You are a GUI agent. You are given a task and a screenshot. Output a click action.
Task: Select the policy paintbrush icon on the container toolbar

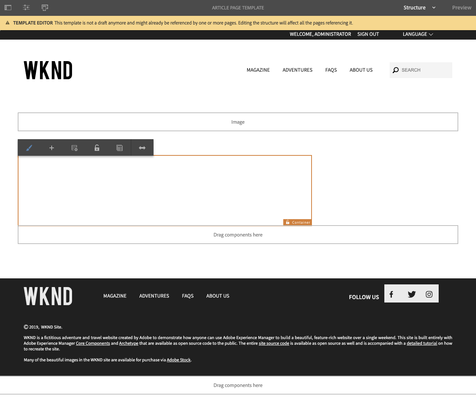[29, 147]
